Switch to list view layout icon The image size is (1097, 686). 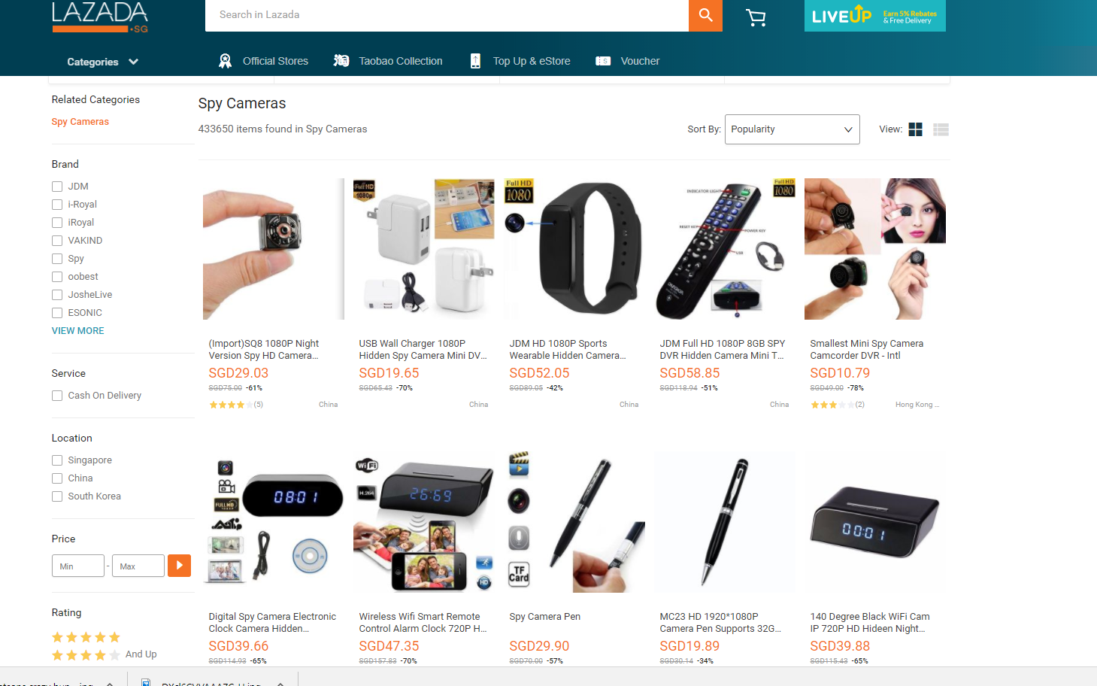pyautogui.click(x=941, y=129)
